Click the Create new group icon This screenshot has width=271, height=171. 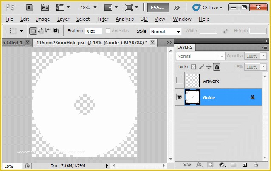[x=233, y=165]
